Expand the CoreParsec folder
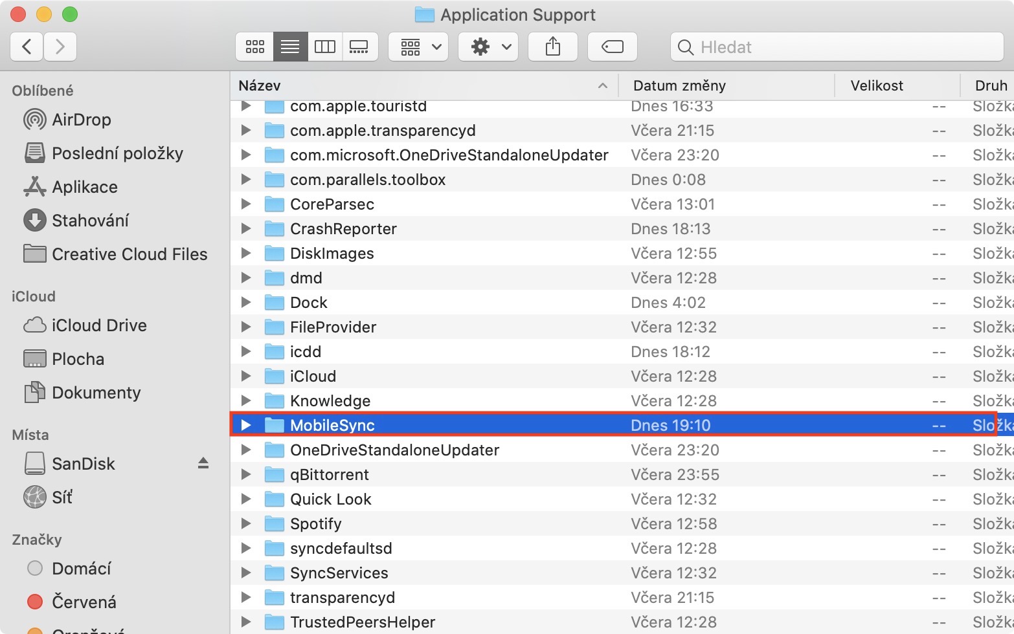 (x=246, y=204)
